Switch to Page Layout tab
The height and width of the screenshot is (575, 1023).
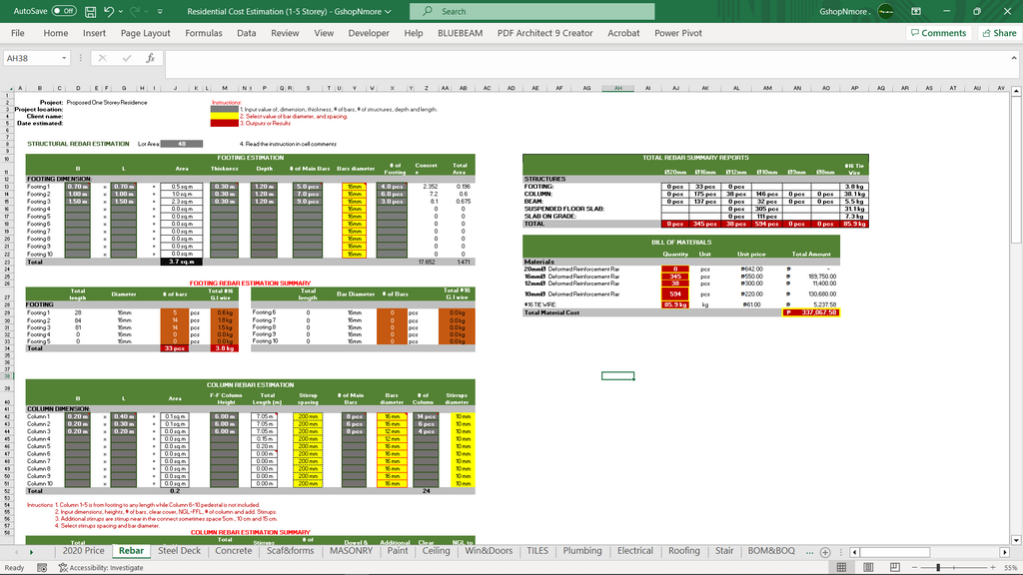(x=145, y=33)
